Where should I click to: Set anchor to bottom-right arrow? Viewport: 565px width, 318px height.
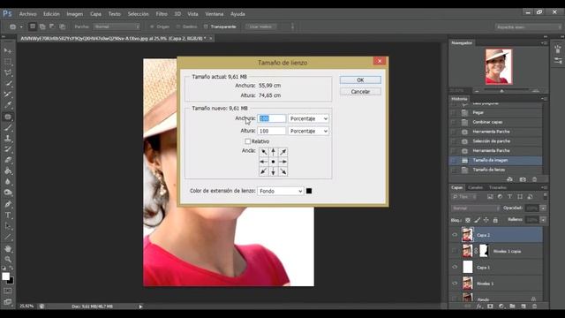pyautogui.click(x=283, y=171)
